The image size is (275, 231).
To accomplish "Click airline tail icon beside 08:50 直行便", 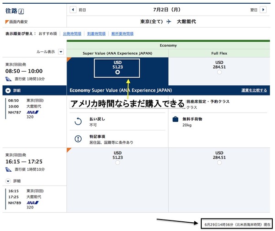I will 8,79.
